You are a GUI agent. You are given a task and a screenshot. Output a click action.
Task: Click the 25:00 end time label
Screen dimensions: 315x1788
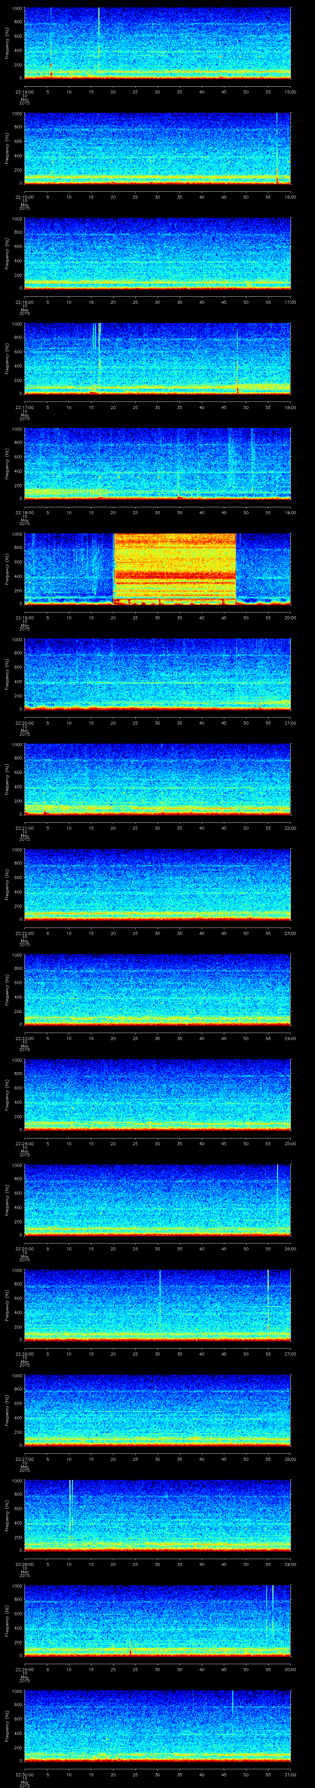[x=290, y=1143]
